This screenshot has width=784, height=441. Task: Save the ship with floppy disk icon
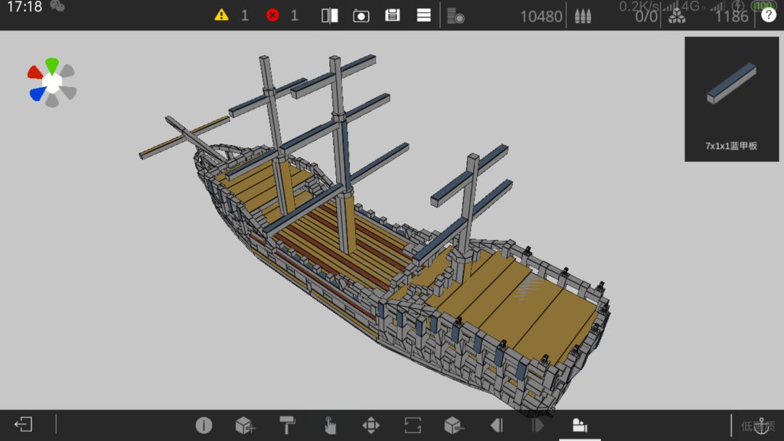pyautogui.click(x=393, y=15)
